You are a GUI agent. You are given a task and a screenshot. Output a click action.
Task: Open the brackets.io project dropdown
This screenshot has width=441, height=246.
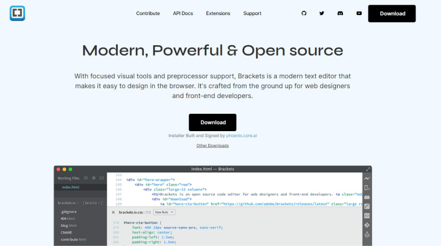click(x=68, y=202)
